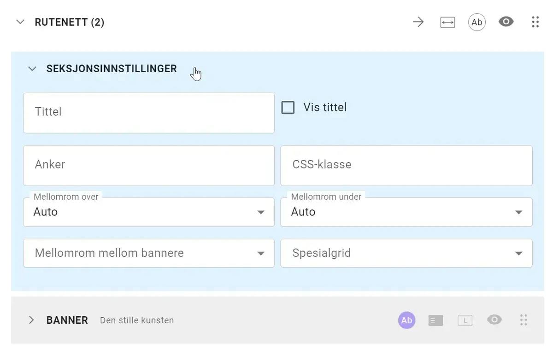Click the drag handle dots on Rutenett row
553x349 pixels.
pyautogui.click(x=535, y=22)
